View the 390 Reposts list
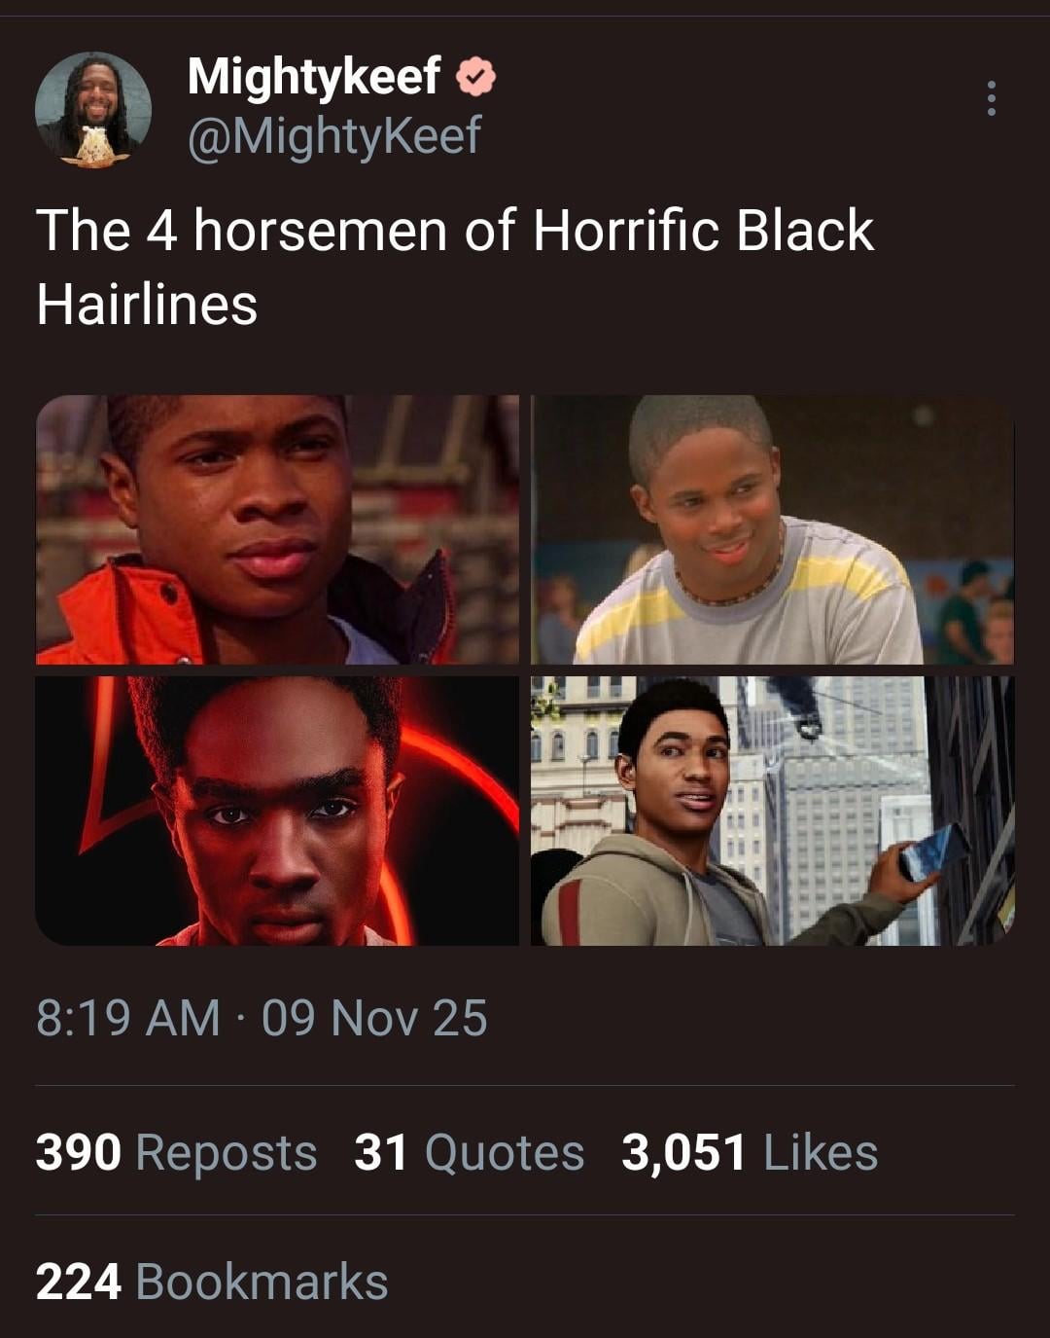Screen dimensions: 1050x1338 click(177, 1152)
